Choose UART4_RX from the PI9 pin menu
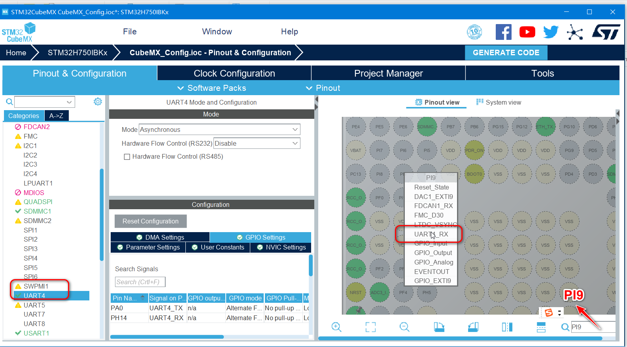The height and width of the screenshot is (347, 627). coord(431,234)
